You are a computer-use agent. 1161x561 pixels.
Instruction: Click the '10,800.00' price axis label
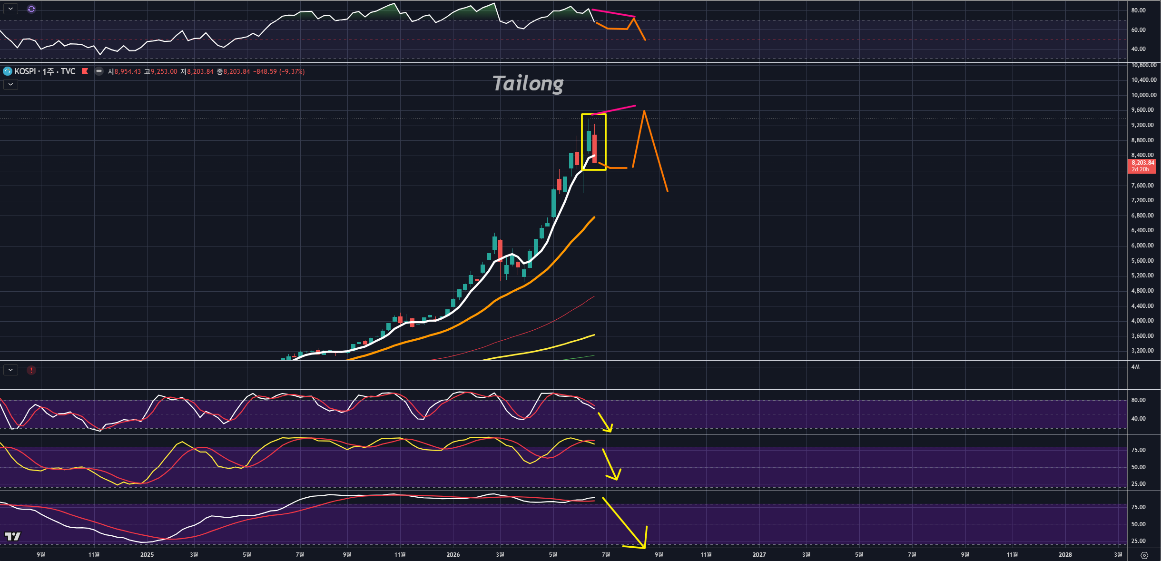tap(1143, 65)
